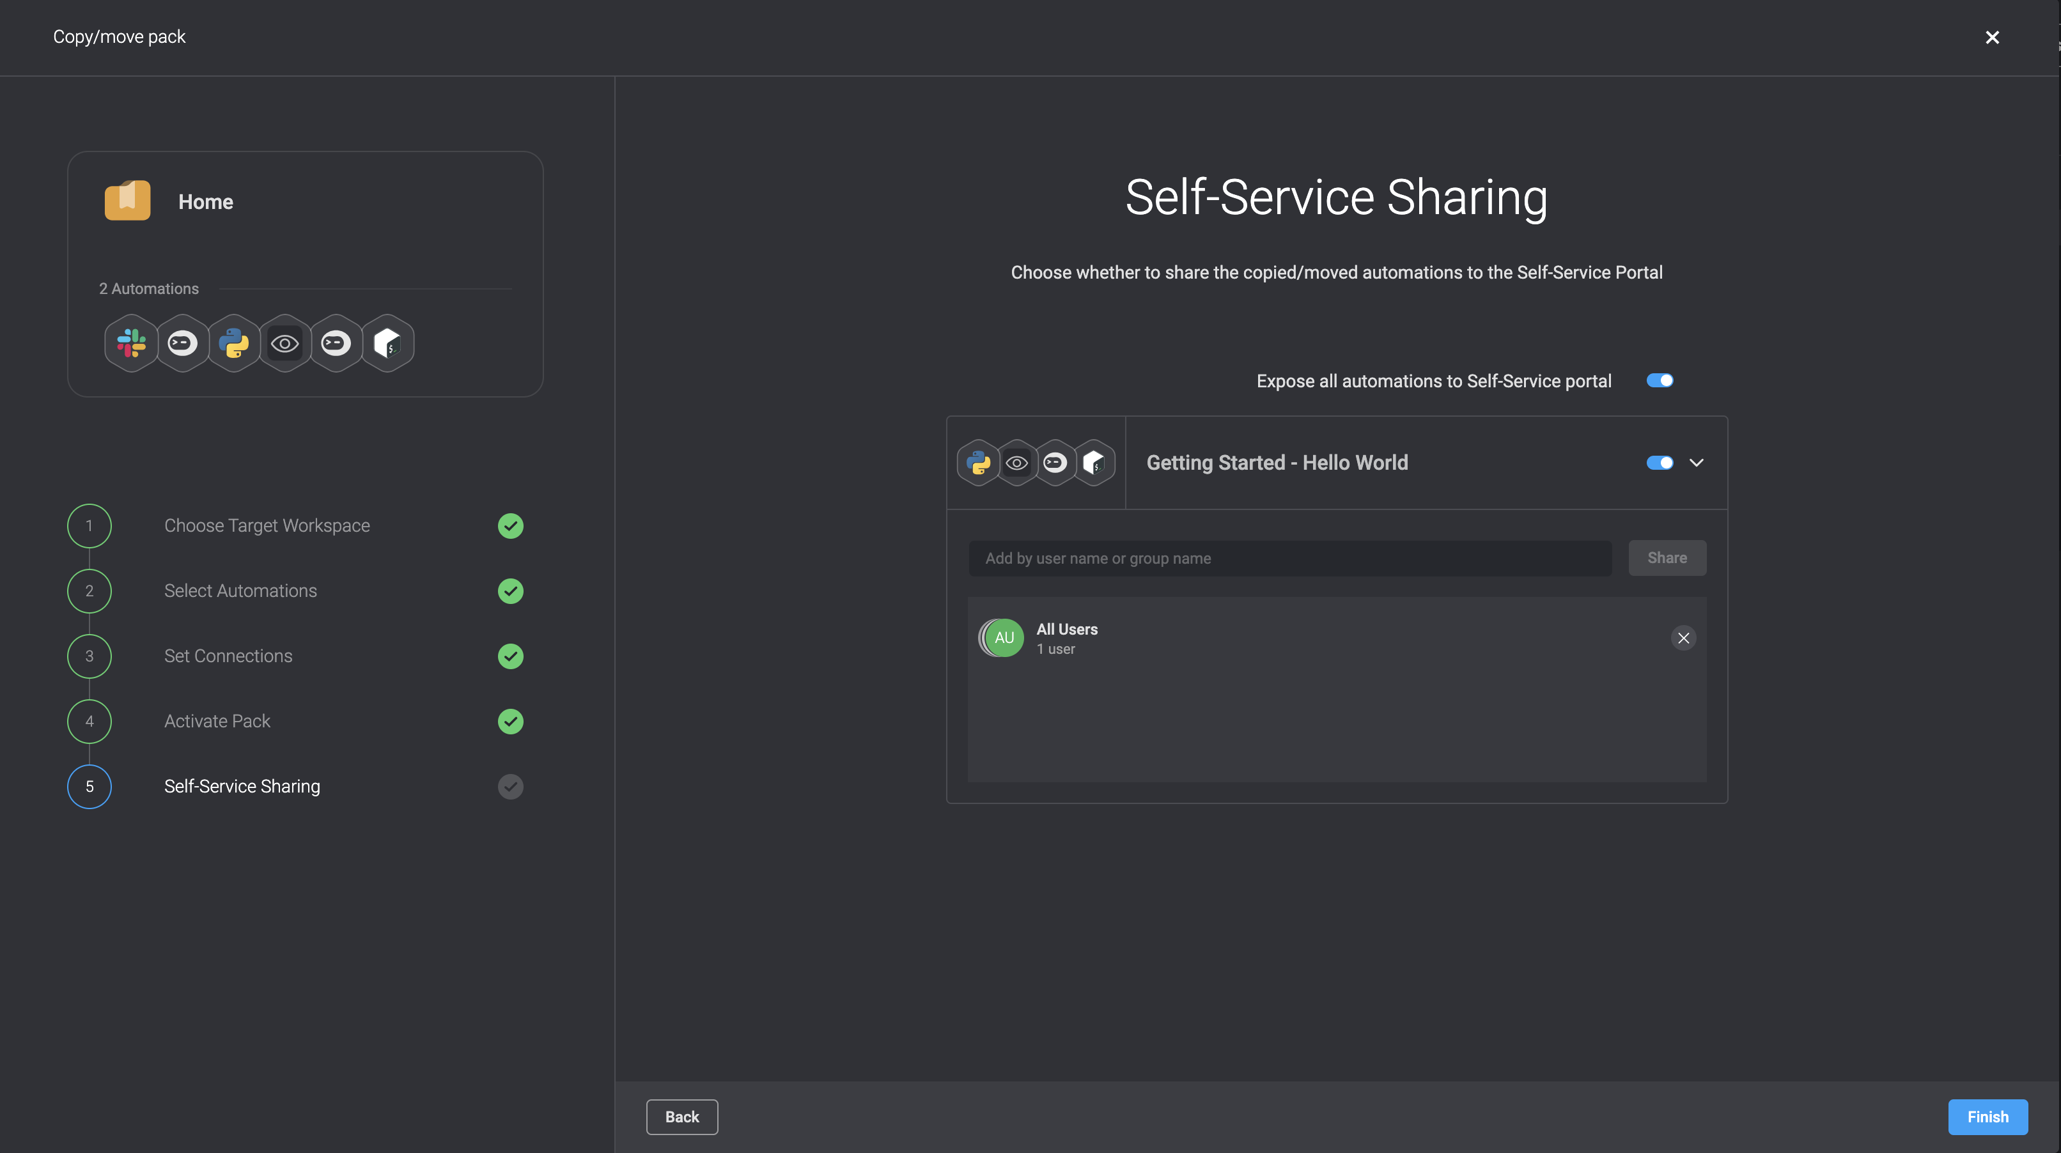This screenshot has width=2061, height=1153.
Task: Go to step 3 Set Connections
Action: tap(228, 656)
